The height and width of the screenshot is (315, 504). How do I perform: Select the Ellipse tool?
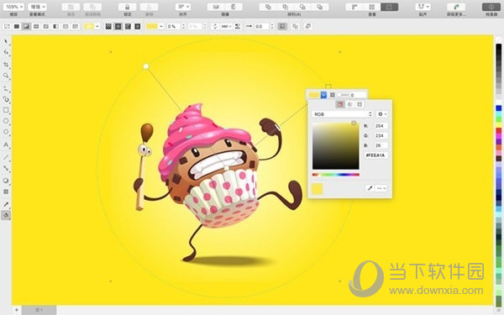[6, 121]
